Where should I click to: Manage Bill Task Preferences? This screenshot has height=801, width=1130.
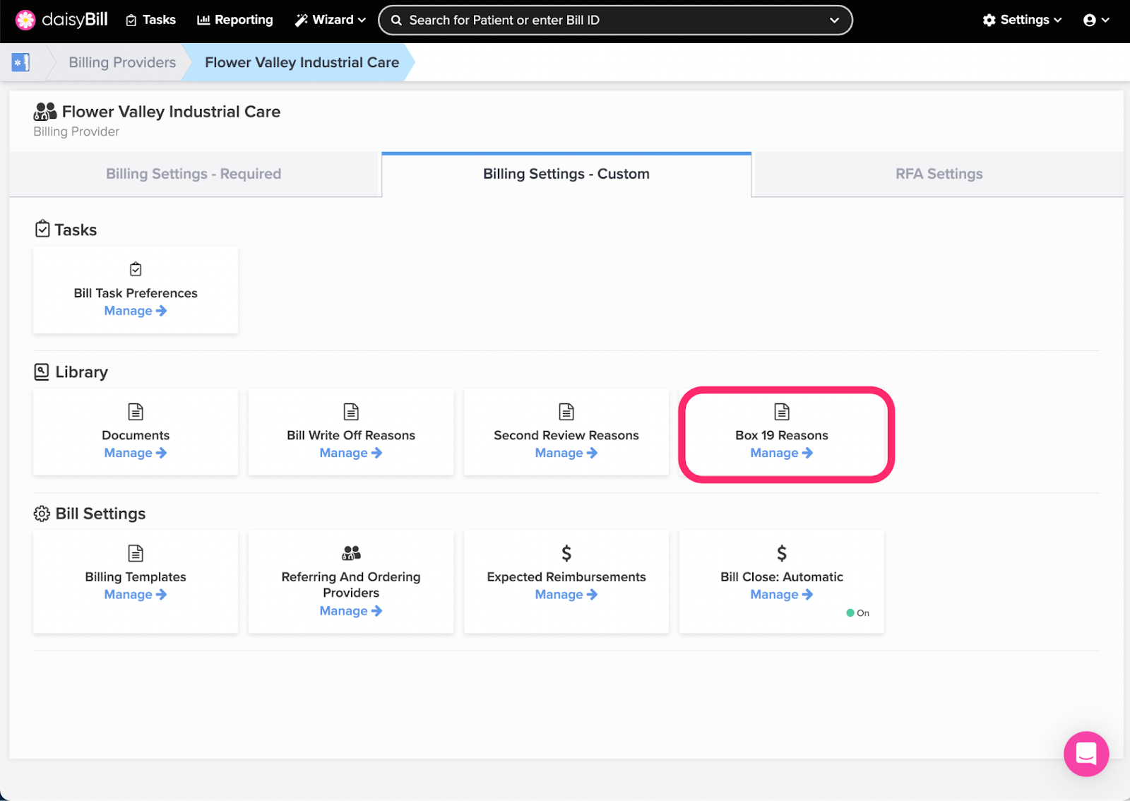point(136,311)
